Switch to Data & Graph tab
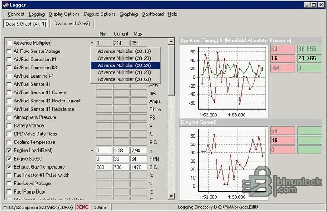327x212 pixels. click(26, 24)
